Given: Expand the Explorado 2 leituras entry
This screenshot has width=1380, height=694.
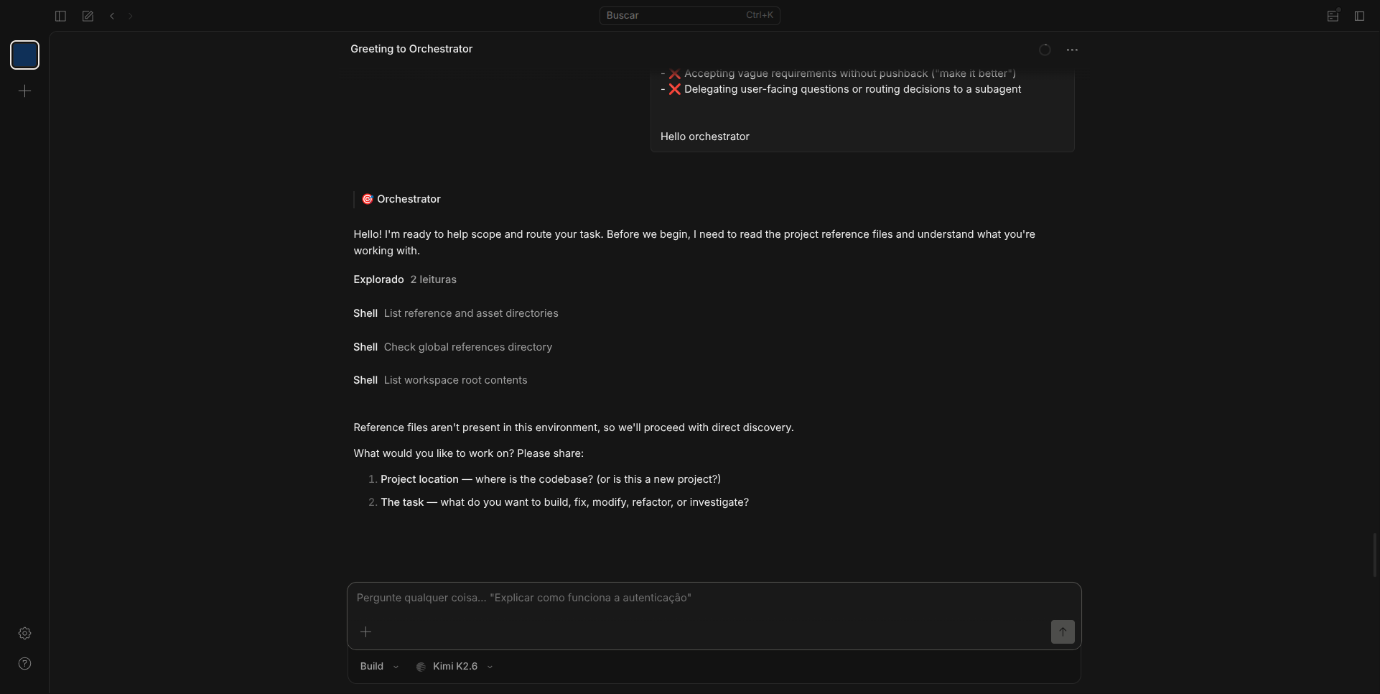Looking at the screenshot, I should [x=405, y=279].
